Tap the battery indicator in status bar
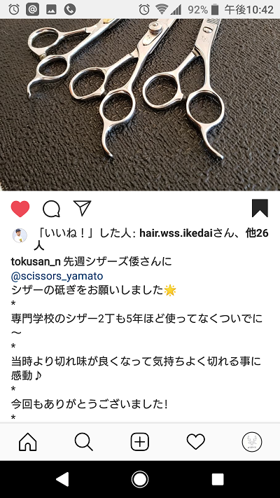This screenshot has width=280, height=498. click(215, 10)
